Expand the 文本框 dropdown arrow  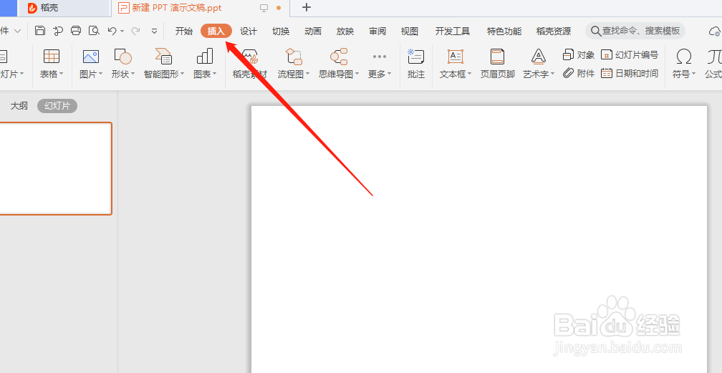click(469, 74)
